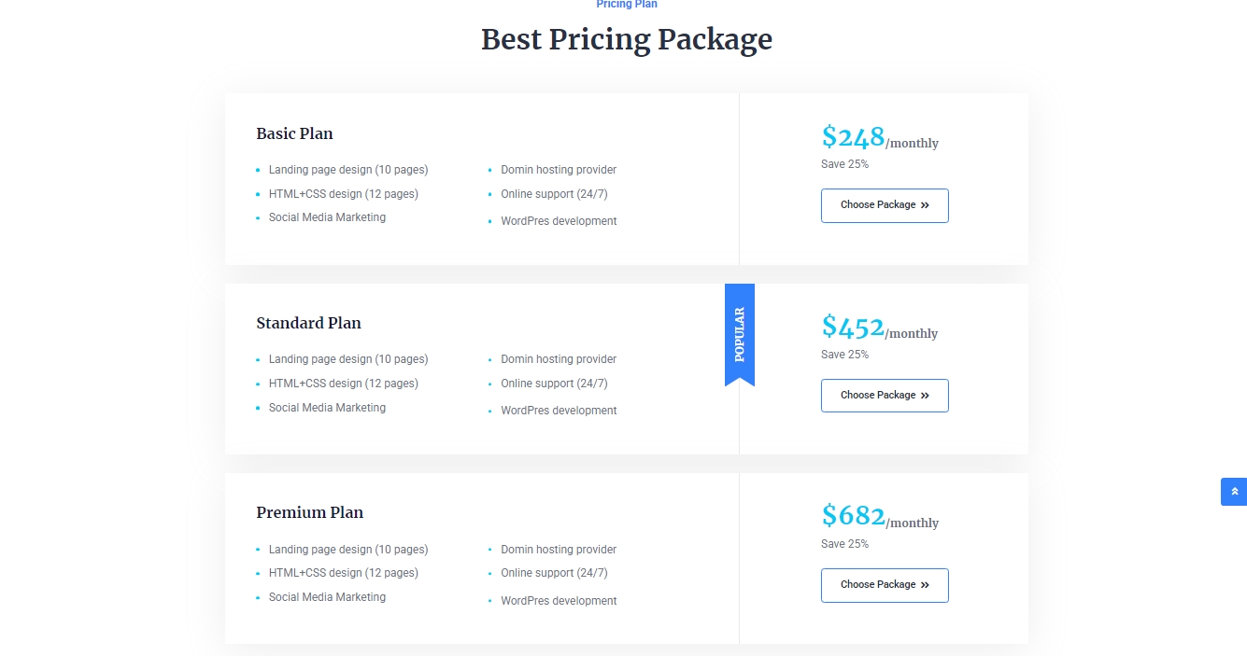The height and width of the screenshot is (656, 1247).
Task: Click double-arrow icon in Basic Plan button
Action: pyautogui.click(x=925, y=205)
